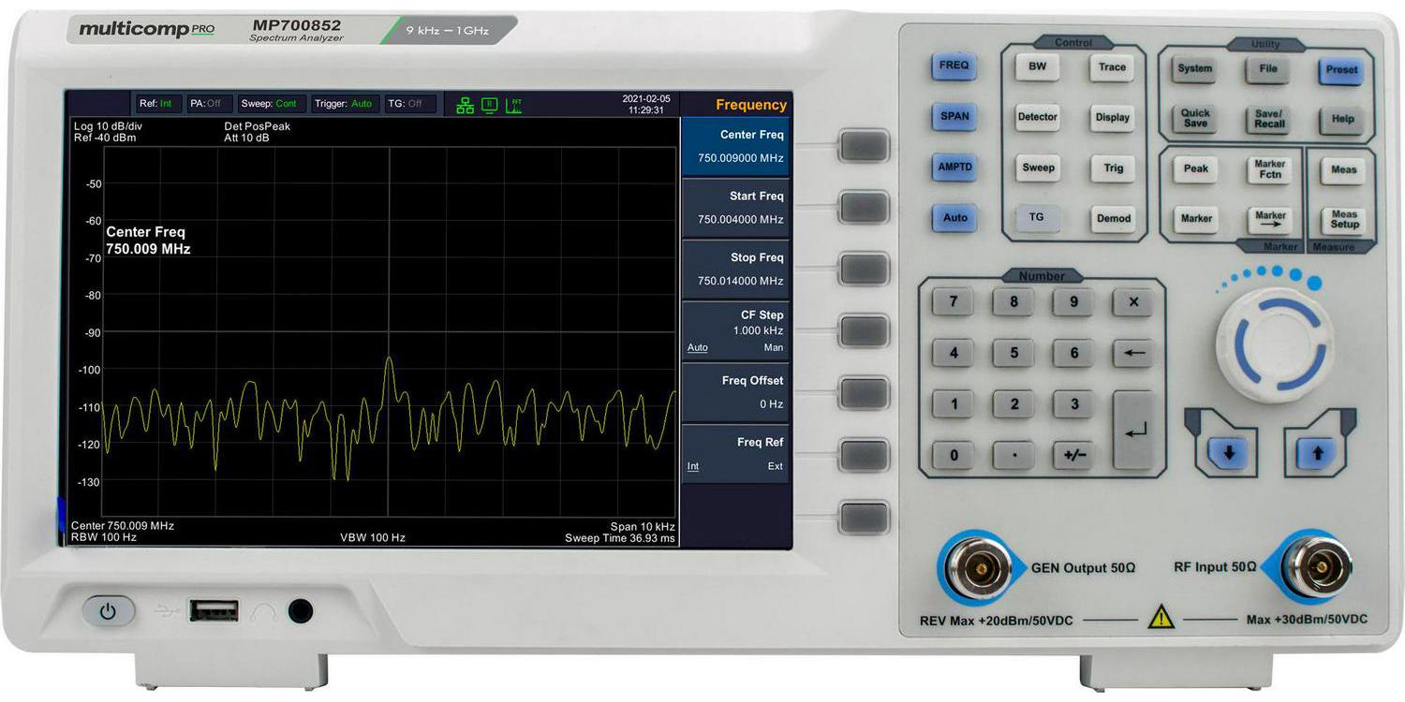Push softkey beside Stop Freq
Viewport: 1405px width, 702px height.
[864, 269]
